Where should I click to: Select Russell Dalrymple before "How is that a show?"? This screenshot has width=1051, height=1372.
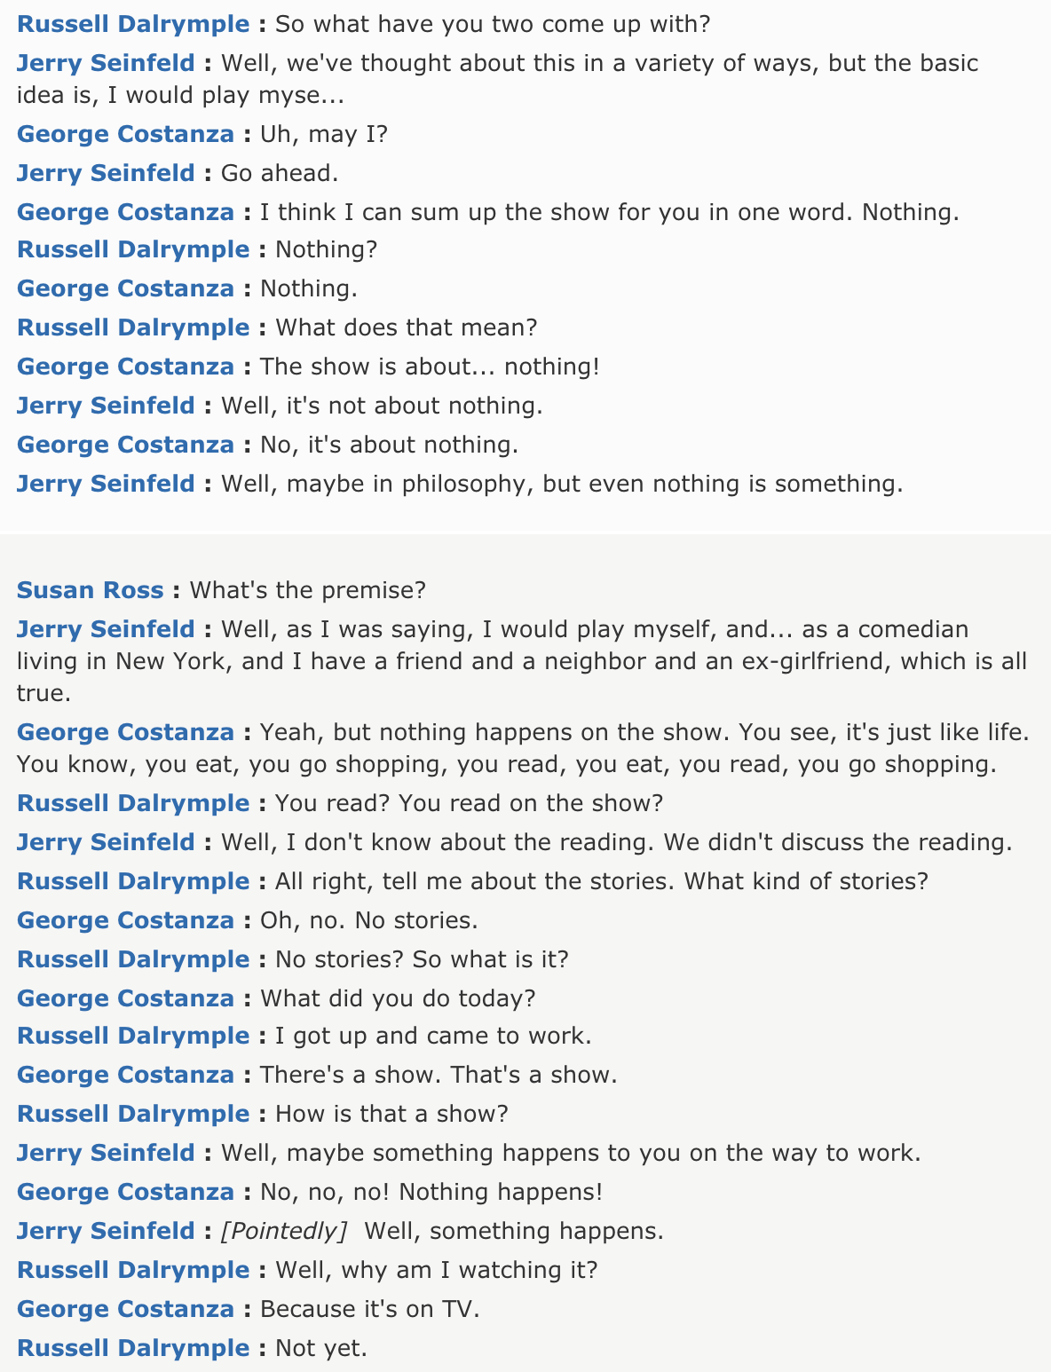click(x=133, y=1114)
